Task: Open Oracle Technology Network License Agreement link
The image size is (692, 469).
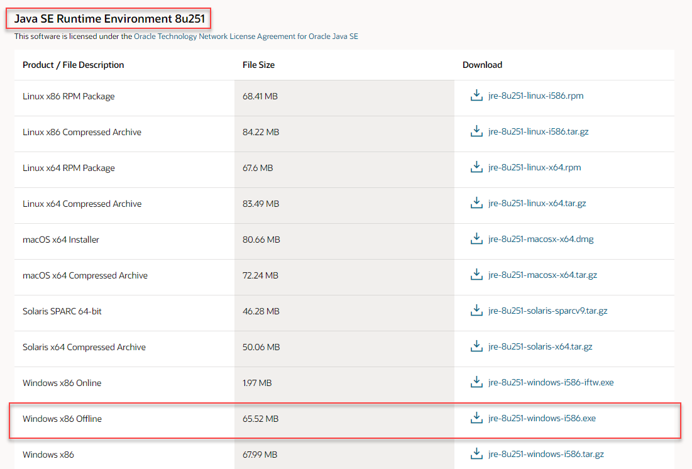Action: click(246, 36)
